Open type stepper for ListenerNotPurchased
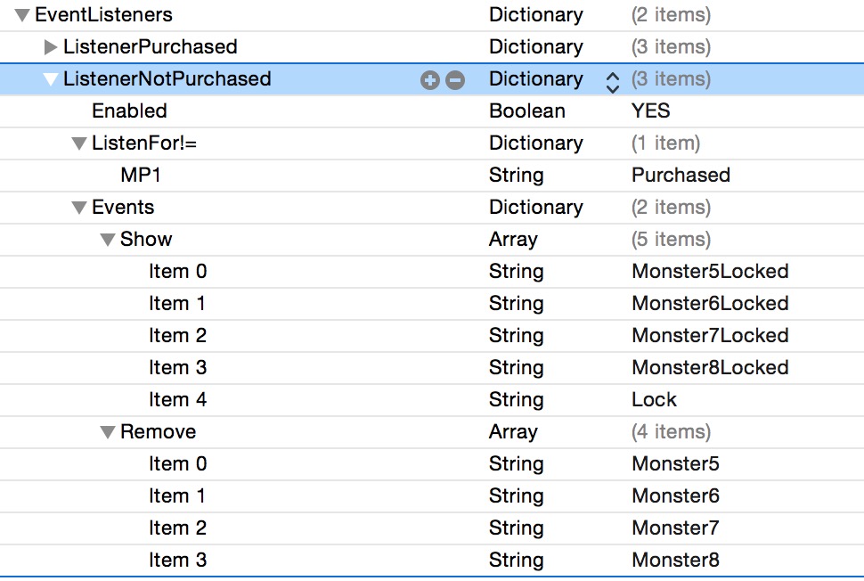 tap(612, 81)
